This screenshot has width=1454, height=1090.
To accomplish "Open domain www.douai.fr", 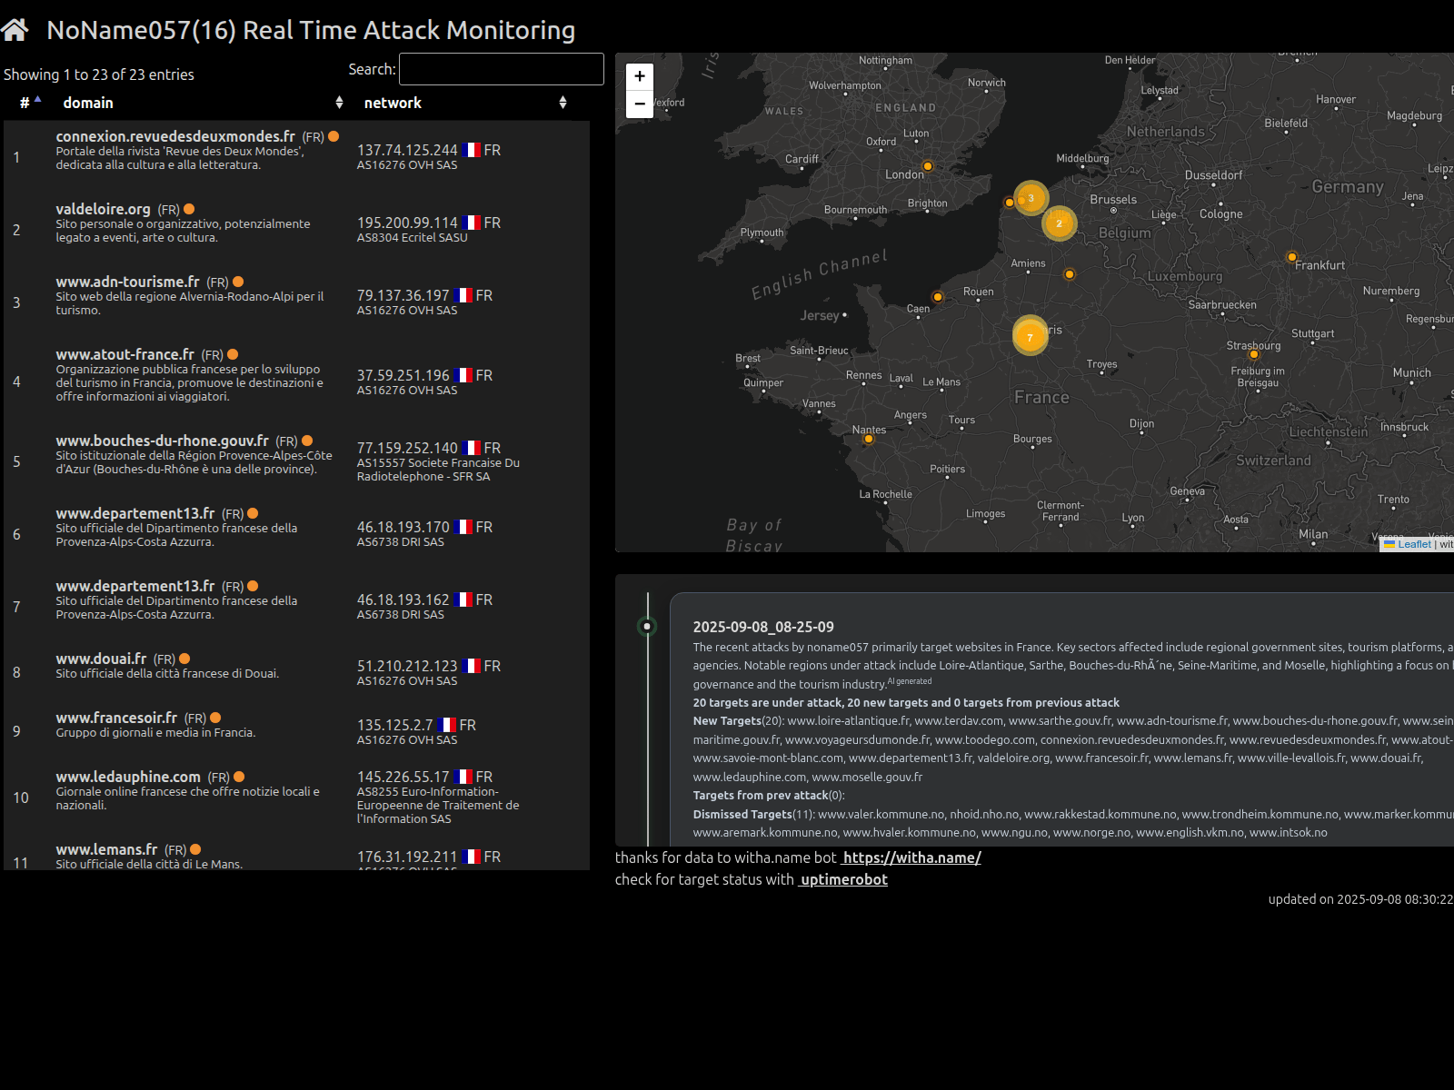I will pyautogui.click(x=101, y=659).
